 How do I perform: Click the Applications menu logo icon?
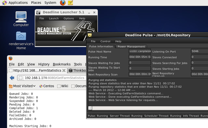tap(4, 3)
